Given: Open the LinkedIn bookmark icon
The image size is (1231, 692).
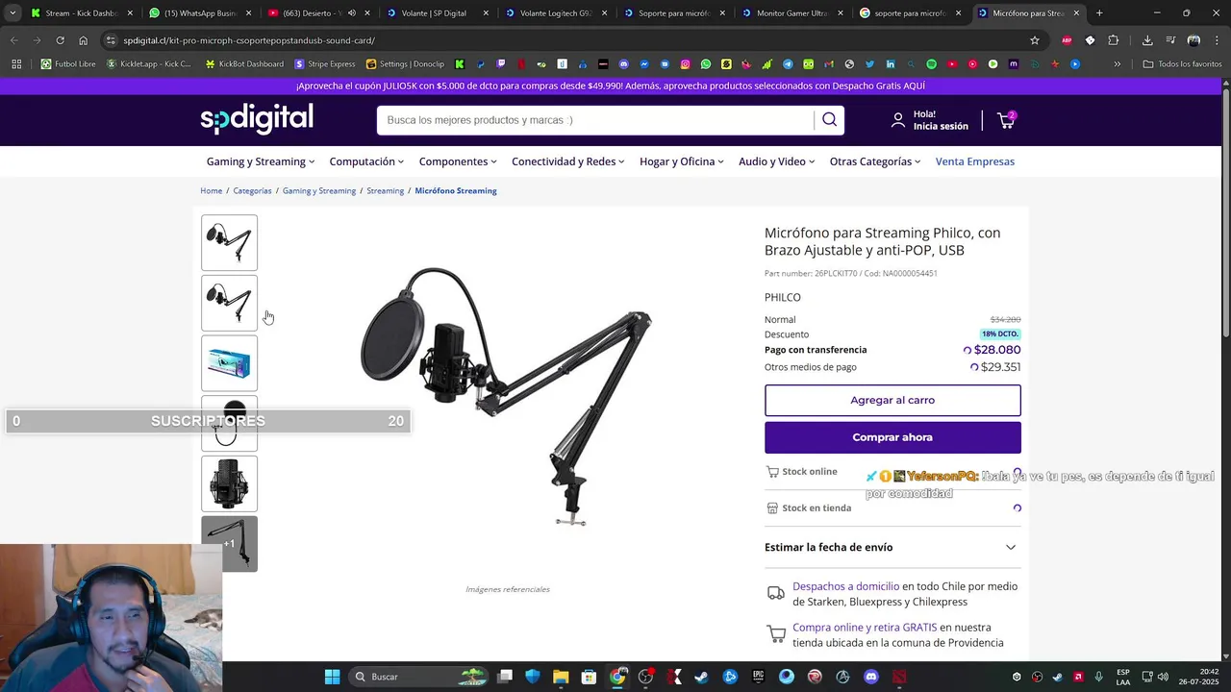Looking at the screenshot, I should [x=891, y=64].
